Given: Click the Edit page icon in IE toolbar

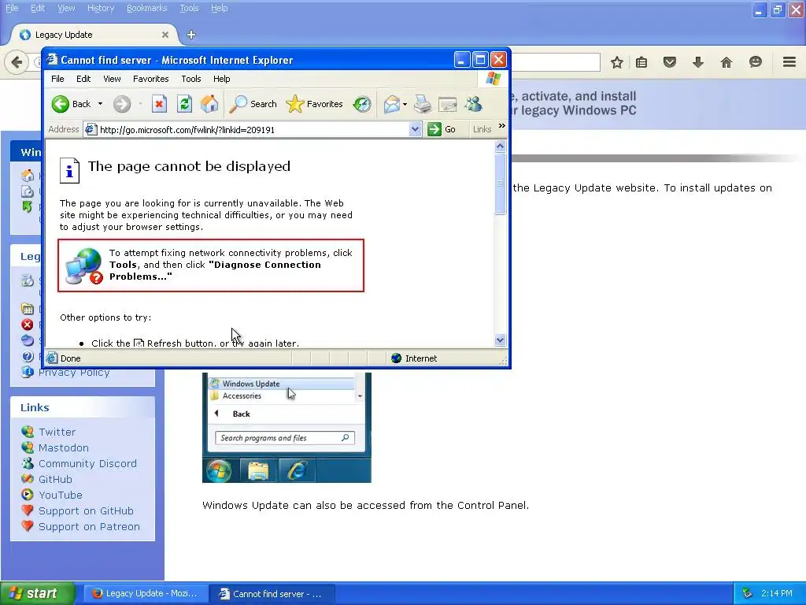Looking at the screenshot, I should [448, 104].
